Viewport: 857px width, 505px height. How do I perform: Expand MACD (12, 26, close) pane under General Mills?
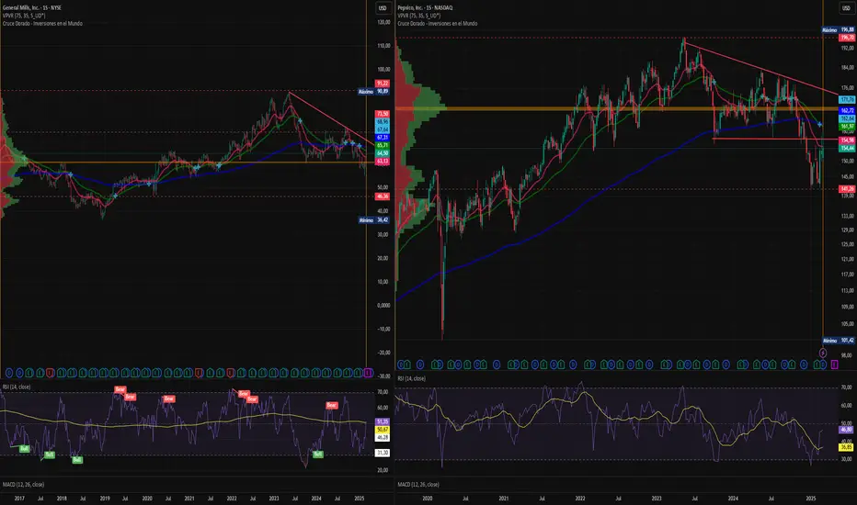[x=23, y=484]
